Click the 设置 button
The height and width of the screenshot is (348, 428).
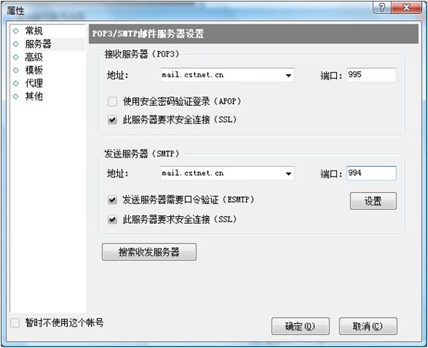[x=373, y=201]
